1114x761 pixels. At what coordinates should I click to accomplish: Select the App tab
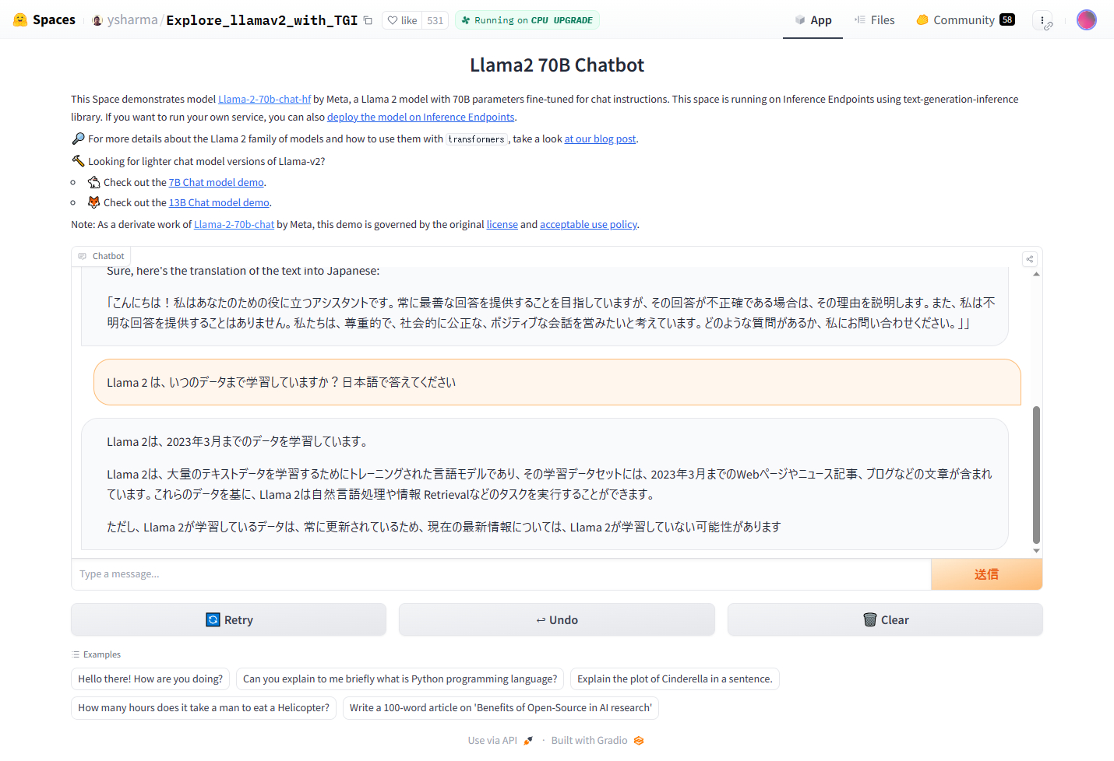813,20
